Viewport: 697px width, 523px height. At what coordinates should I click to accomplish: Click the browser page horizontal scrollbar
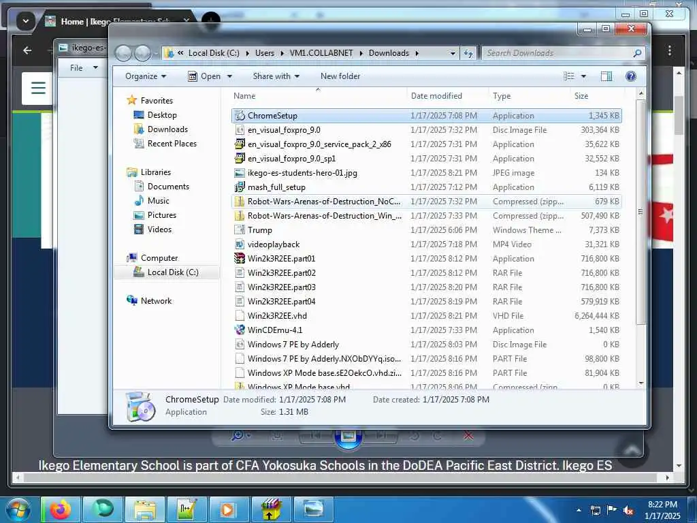tap(340, 477)
